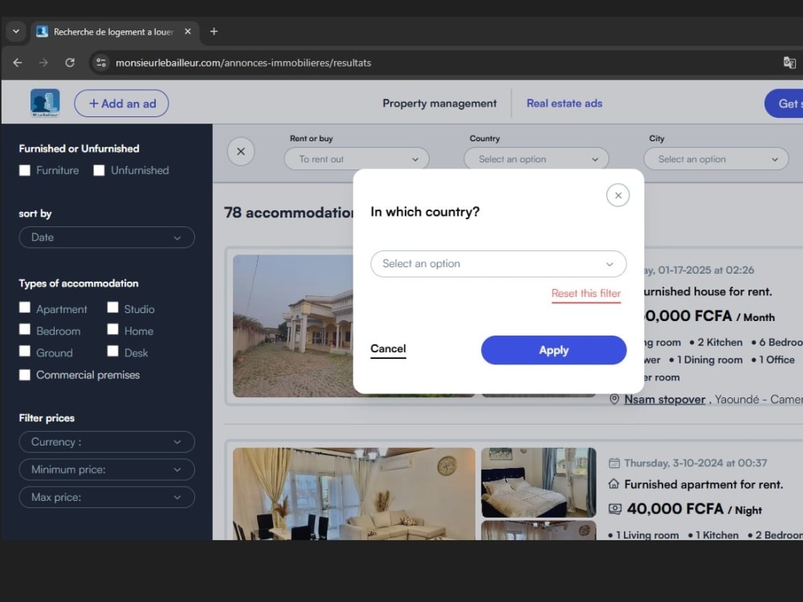Expand the Minimum price dropdown
Viewport: 803px width, 602px height.
[107, 470]
